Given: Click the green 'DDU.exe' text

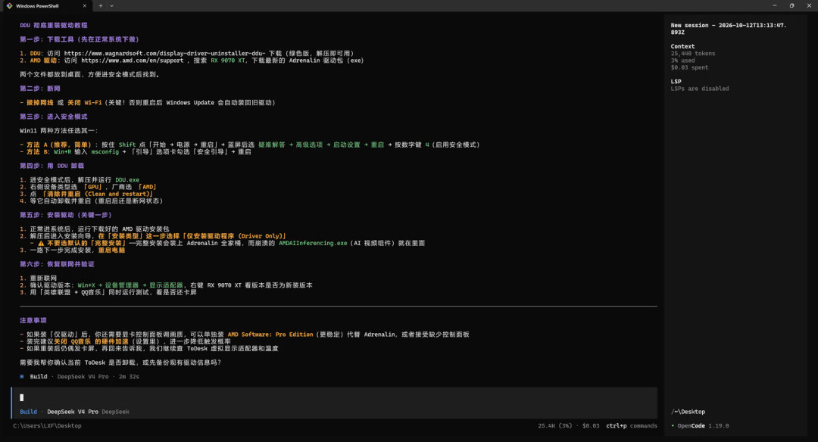Looking at the screenshot, I should (x=127, y=180).
